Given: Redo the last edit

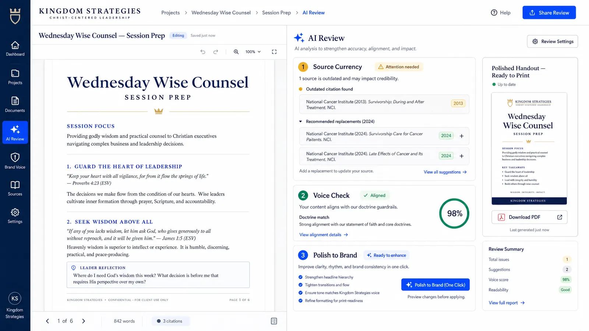Looking at the screenshot, I should (x=216, y=52).
